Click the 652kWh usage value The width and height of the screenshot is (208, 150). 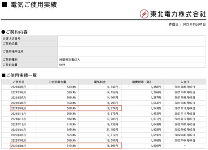click(71, 103)
